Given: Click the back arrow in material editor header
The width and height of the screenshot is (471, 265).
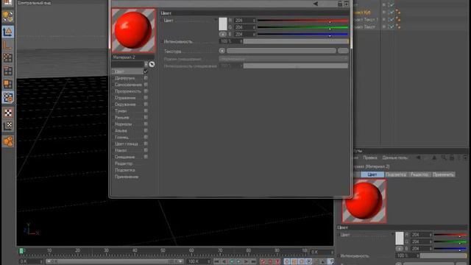Looking at the screenshot, I should pyautogui.click(x=316, y=4).
